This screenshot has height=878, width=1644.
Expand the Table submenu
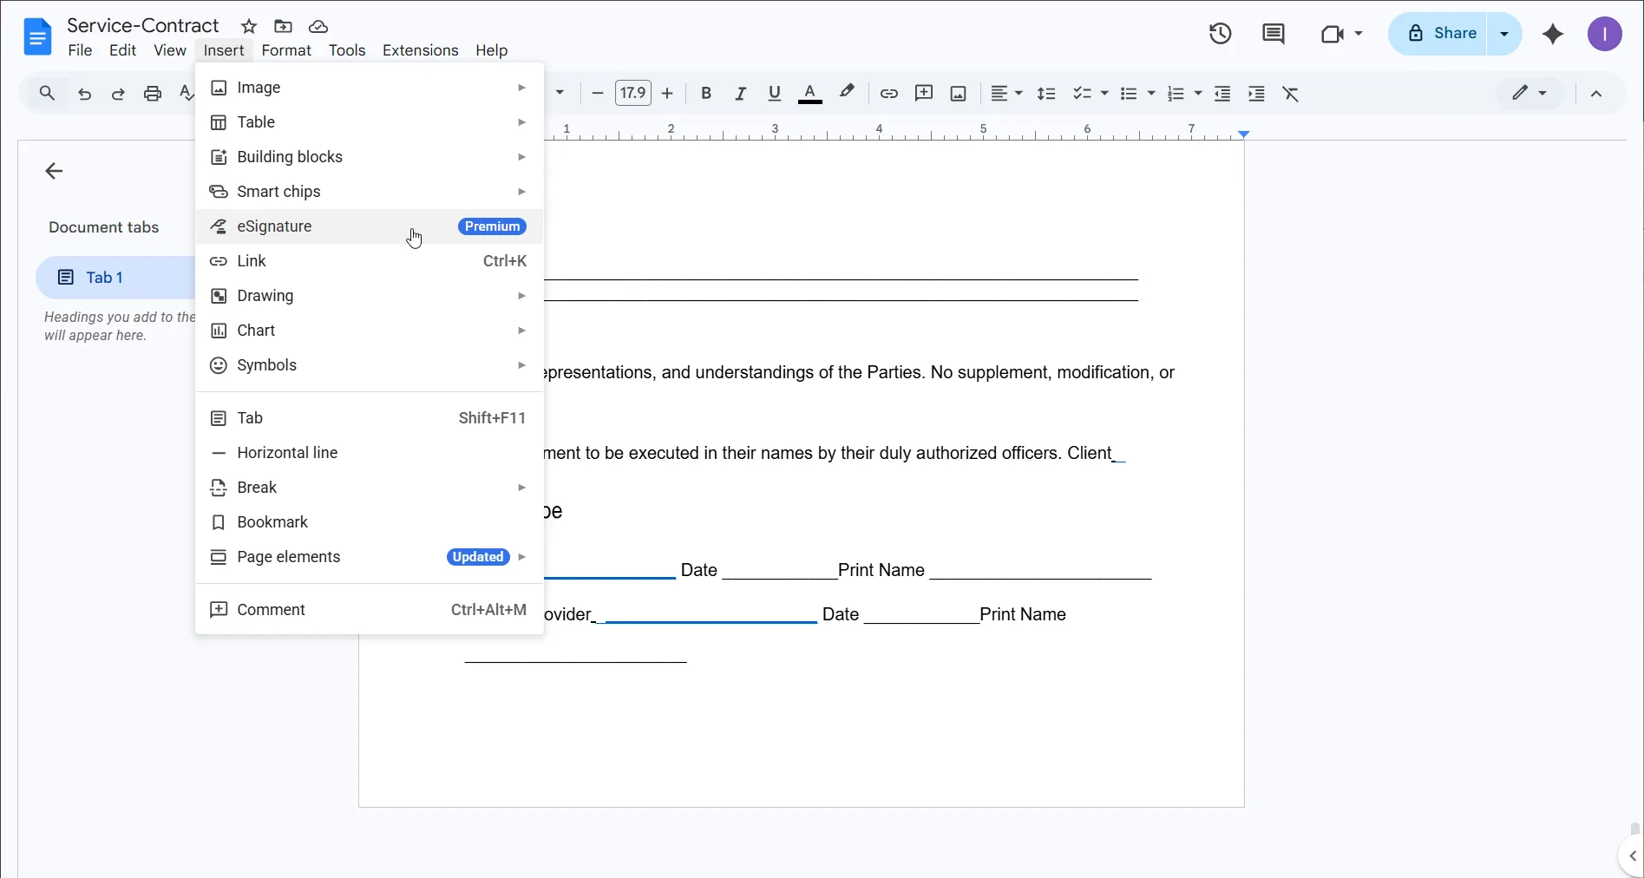(370, 122)
